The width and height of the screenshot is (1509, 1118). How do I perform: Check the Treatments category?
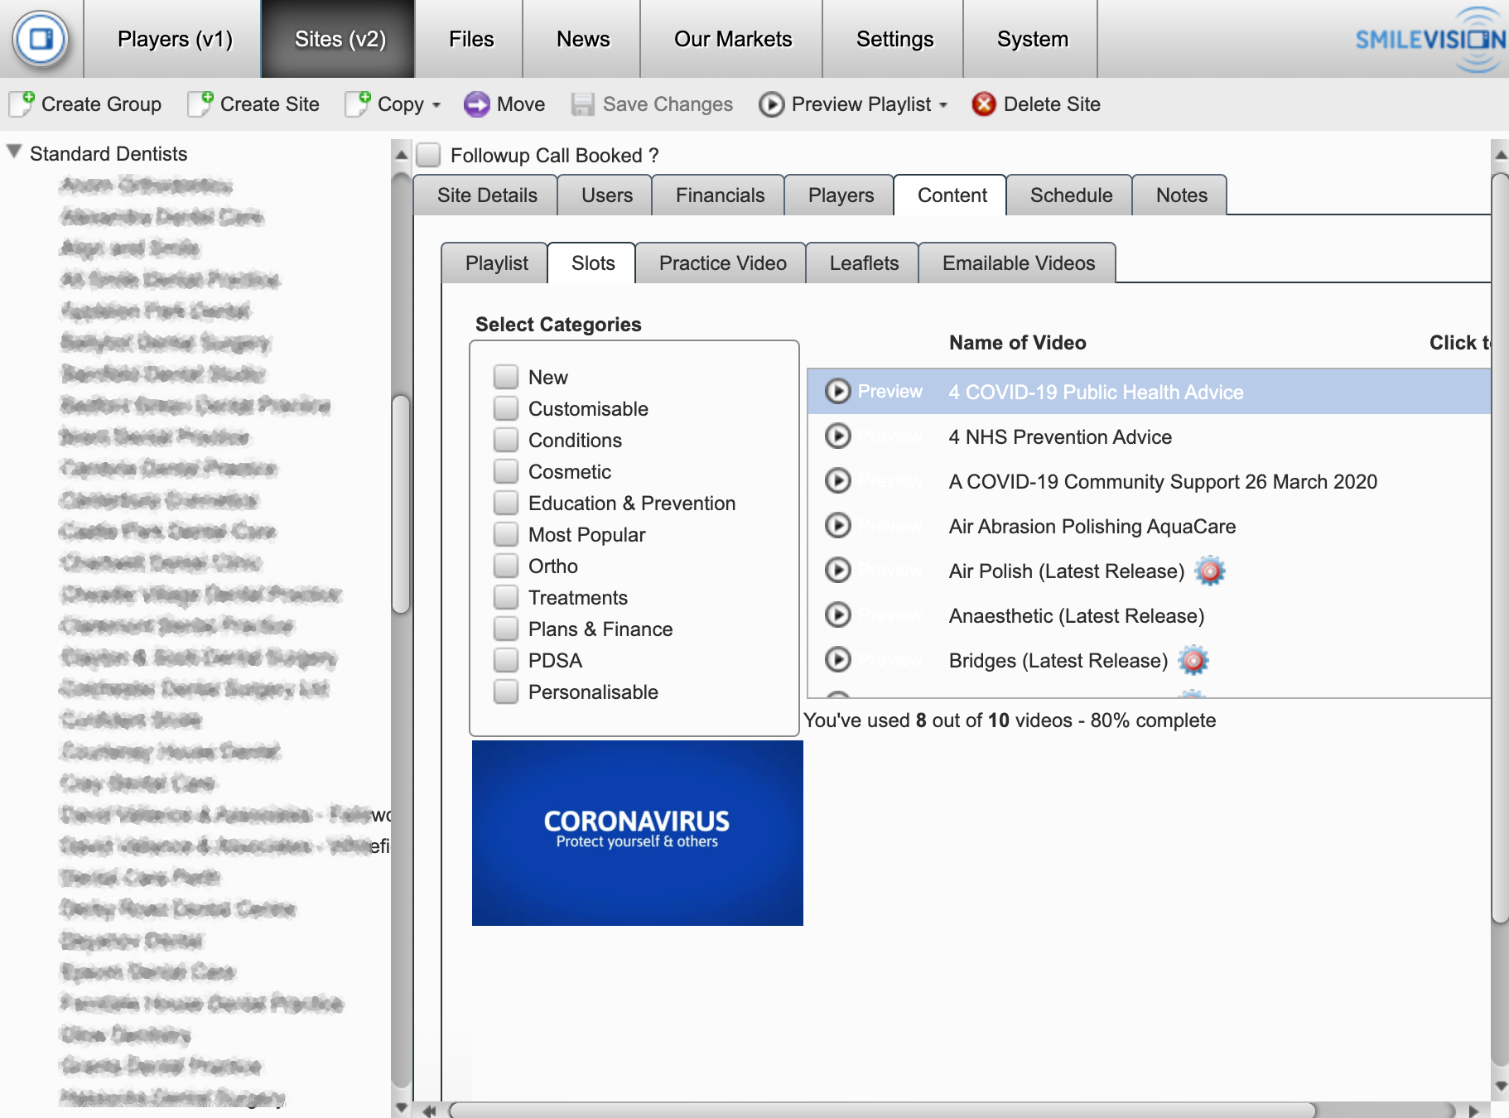pos(506,597)
